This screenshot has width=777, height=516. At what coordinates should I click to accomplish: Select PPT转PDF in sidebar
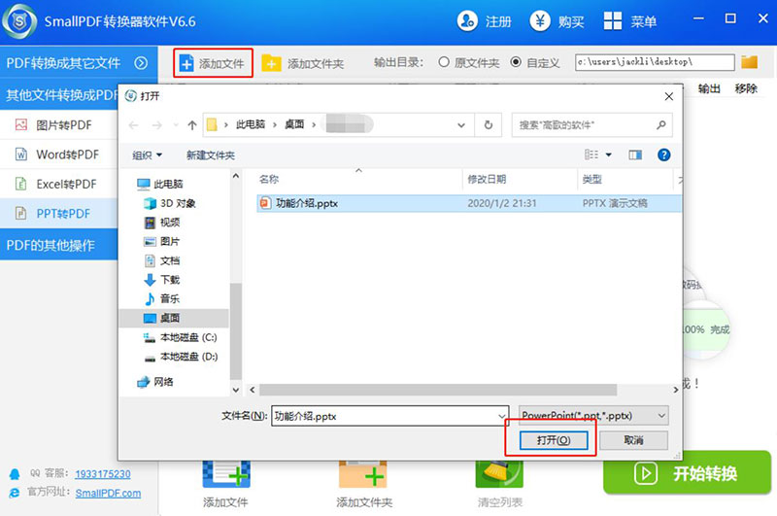(x=59, y=214)
